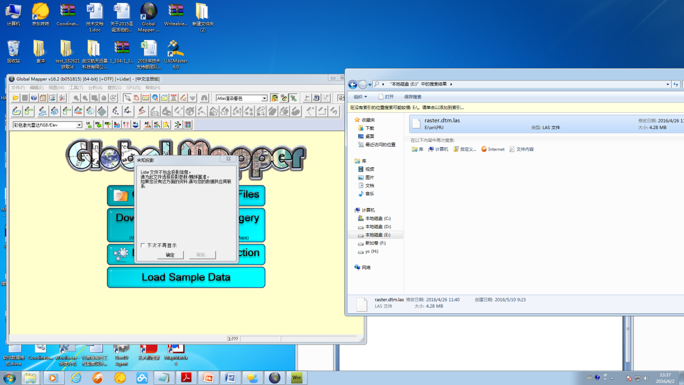Click 保存搜索 in the Explorer toolbar
The image size is (684, 385).
tap(412, 97)
